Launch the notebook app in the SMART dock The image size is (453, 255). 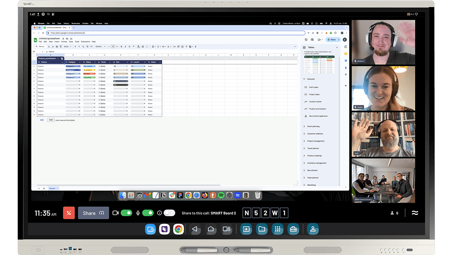pos(164,229)
